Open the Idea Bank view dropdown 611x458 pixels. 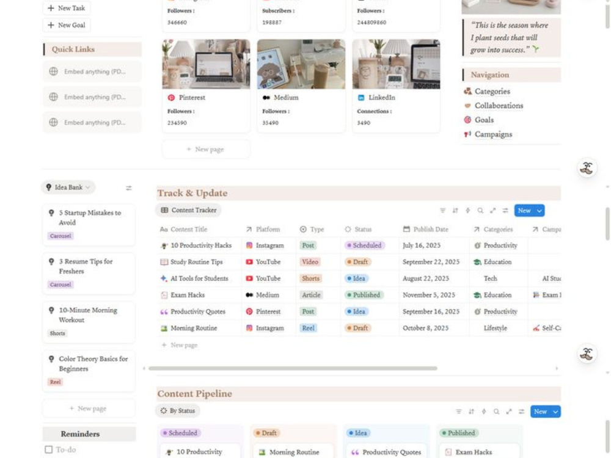[68, 187]
